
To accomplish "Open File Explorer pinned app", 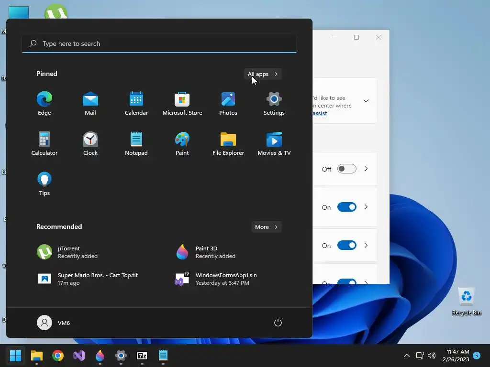I will click(228, 144).
